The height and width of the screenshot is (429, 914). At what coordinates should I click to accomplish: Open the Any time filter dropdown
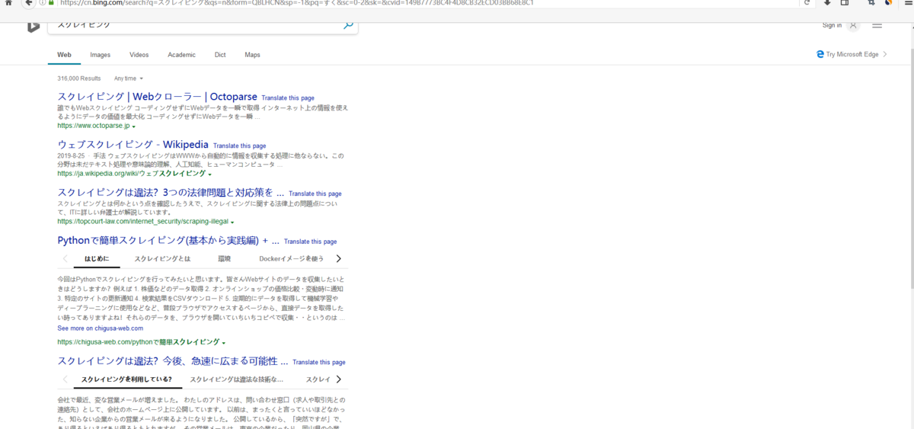point(128,78)
